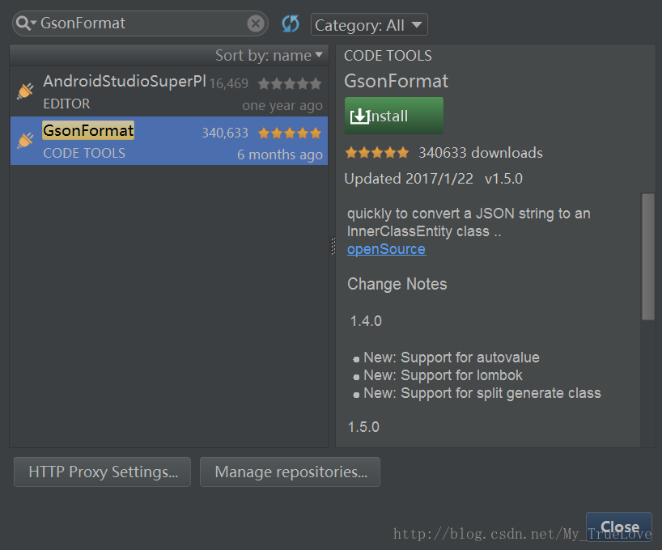Click the GsonFormat plugin plug icon
Screen dimensions: 662x550
tap(25, 141)
